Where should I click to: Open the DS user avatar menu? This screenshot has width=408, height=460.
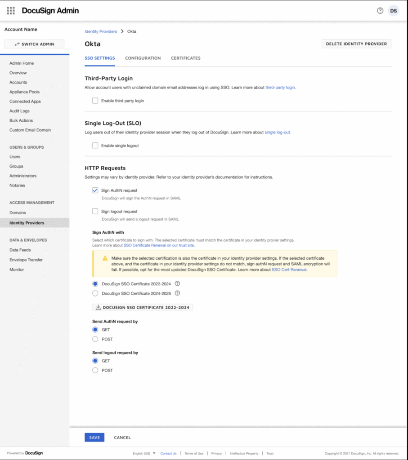pos(394,10)
